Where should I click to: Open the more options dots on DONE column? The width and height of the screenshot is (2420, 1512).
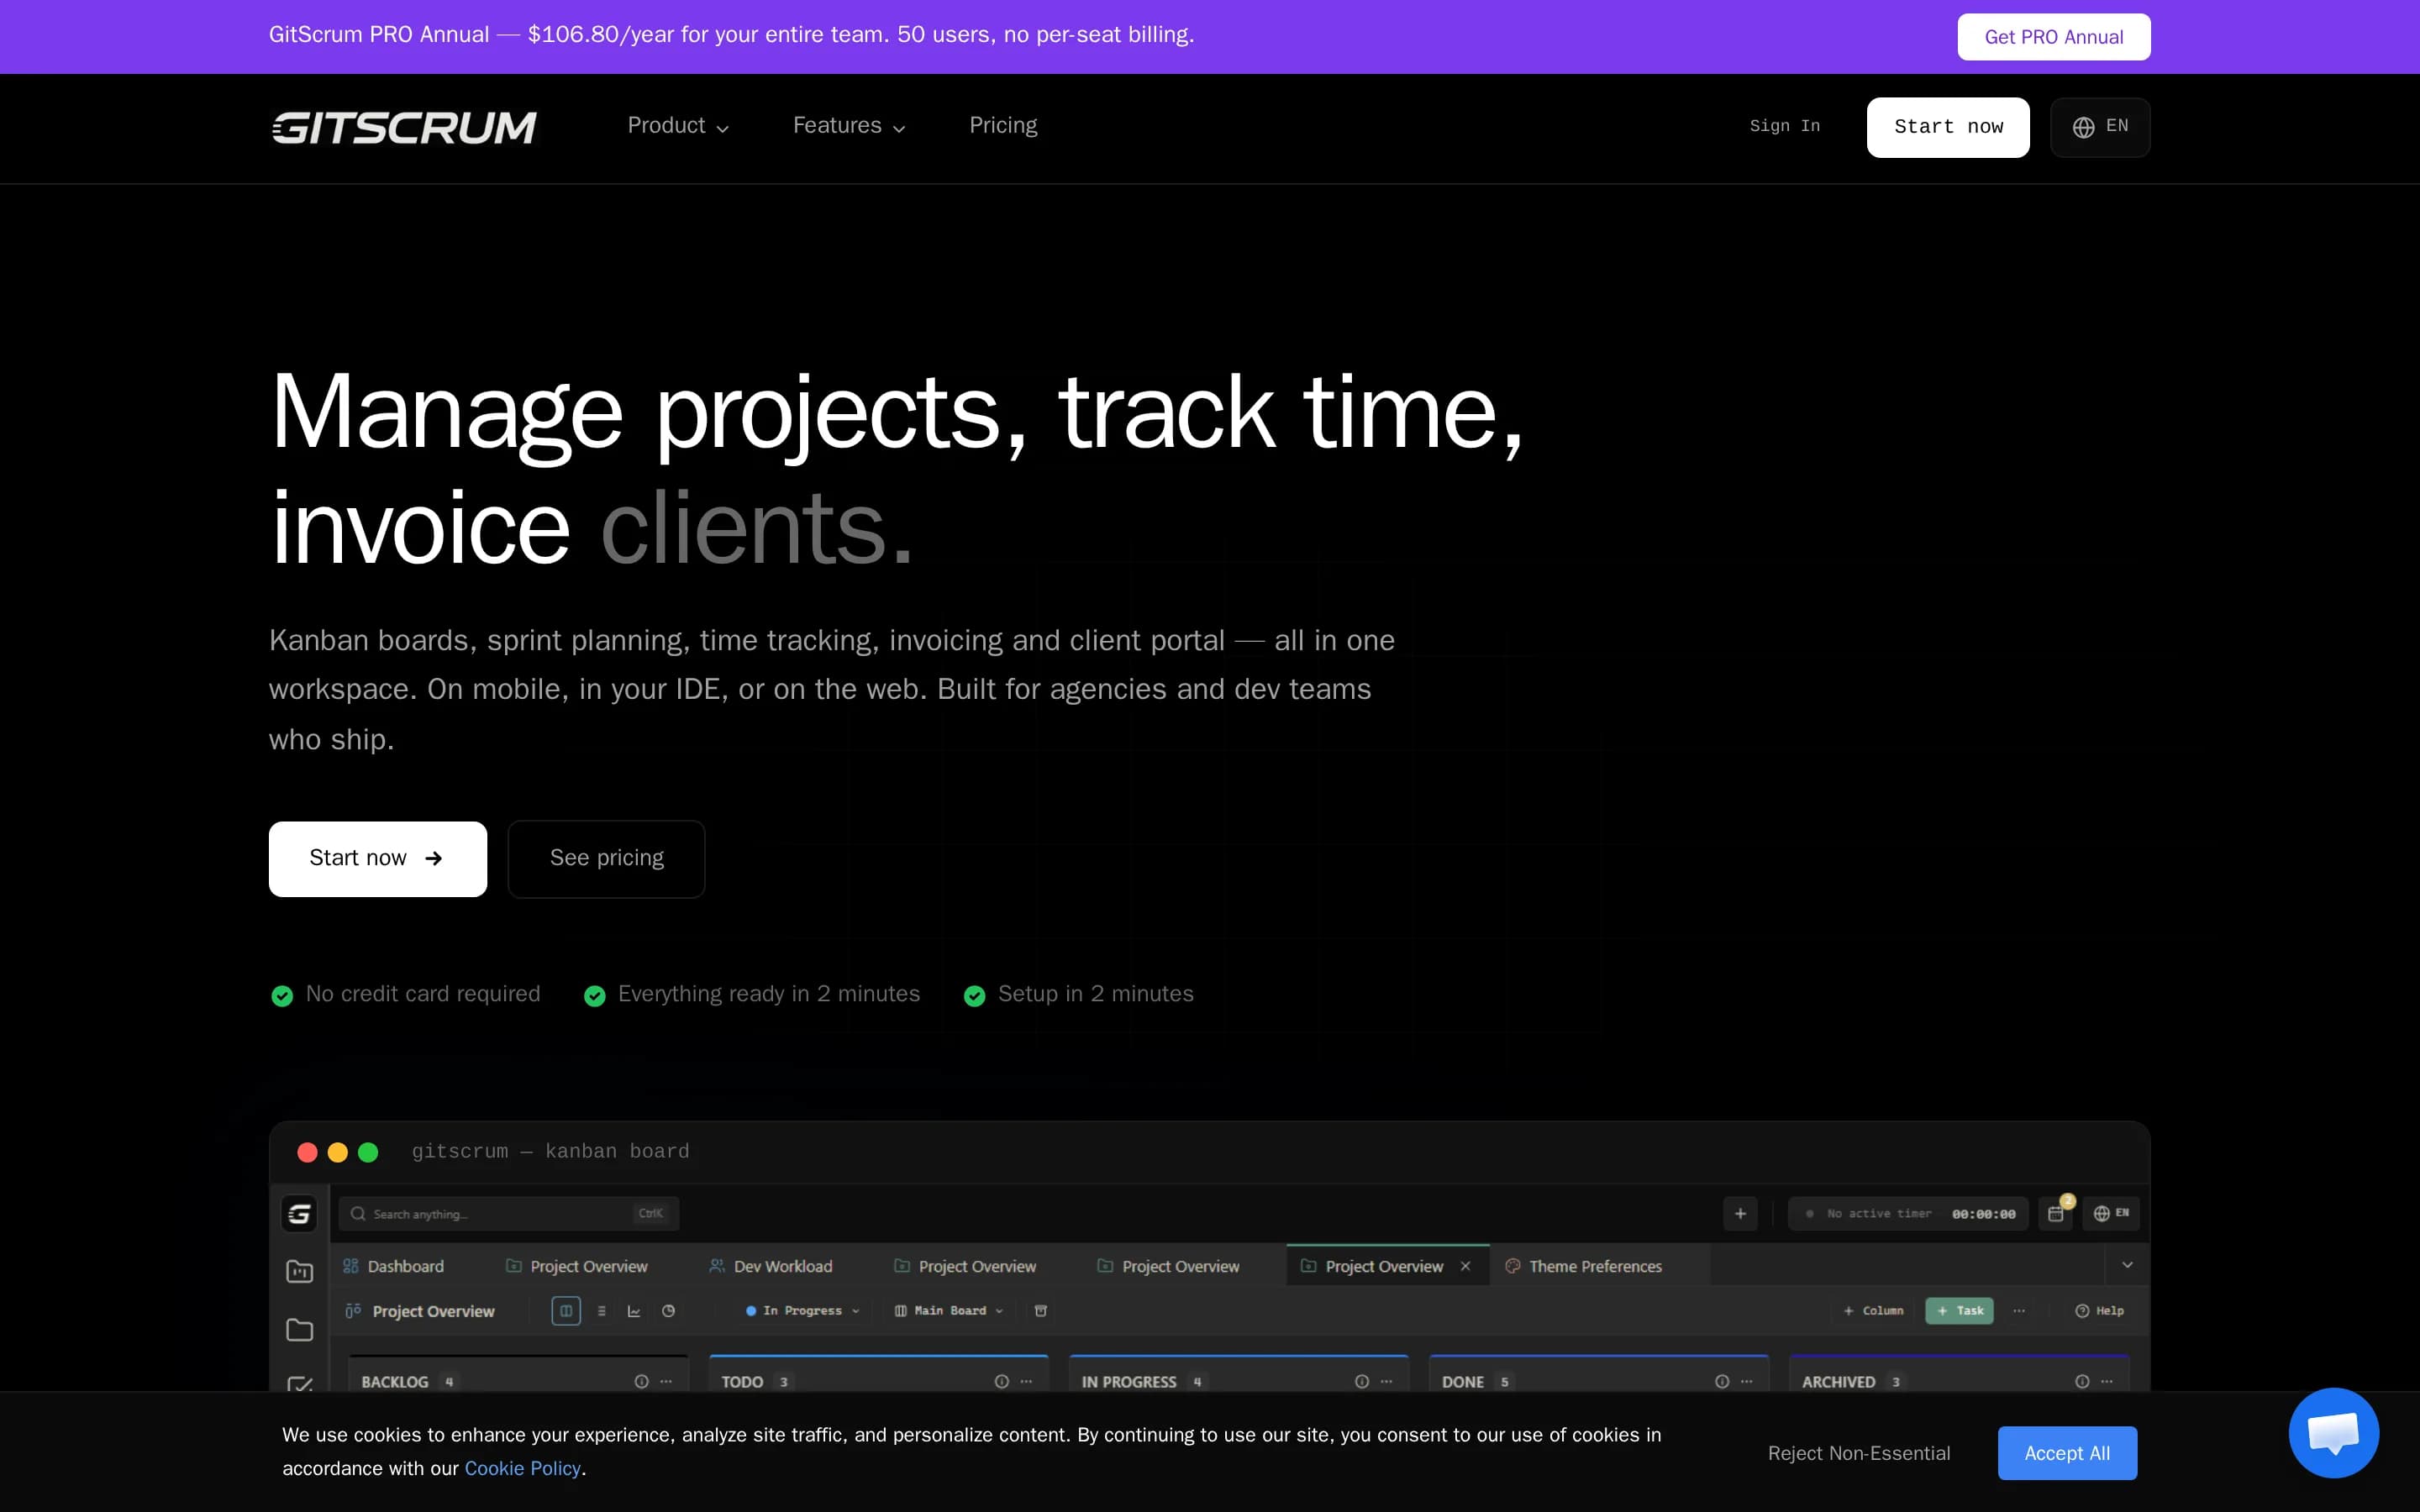pos(1747,1381)
